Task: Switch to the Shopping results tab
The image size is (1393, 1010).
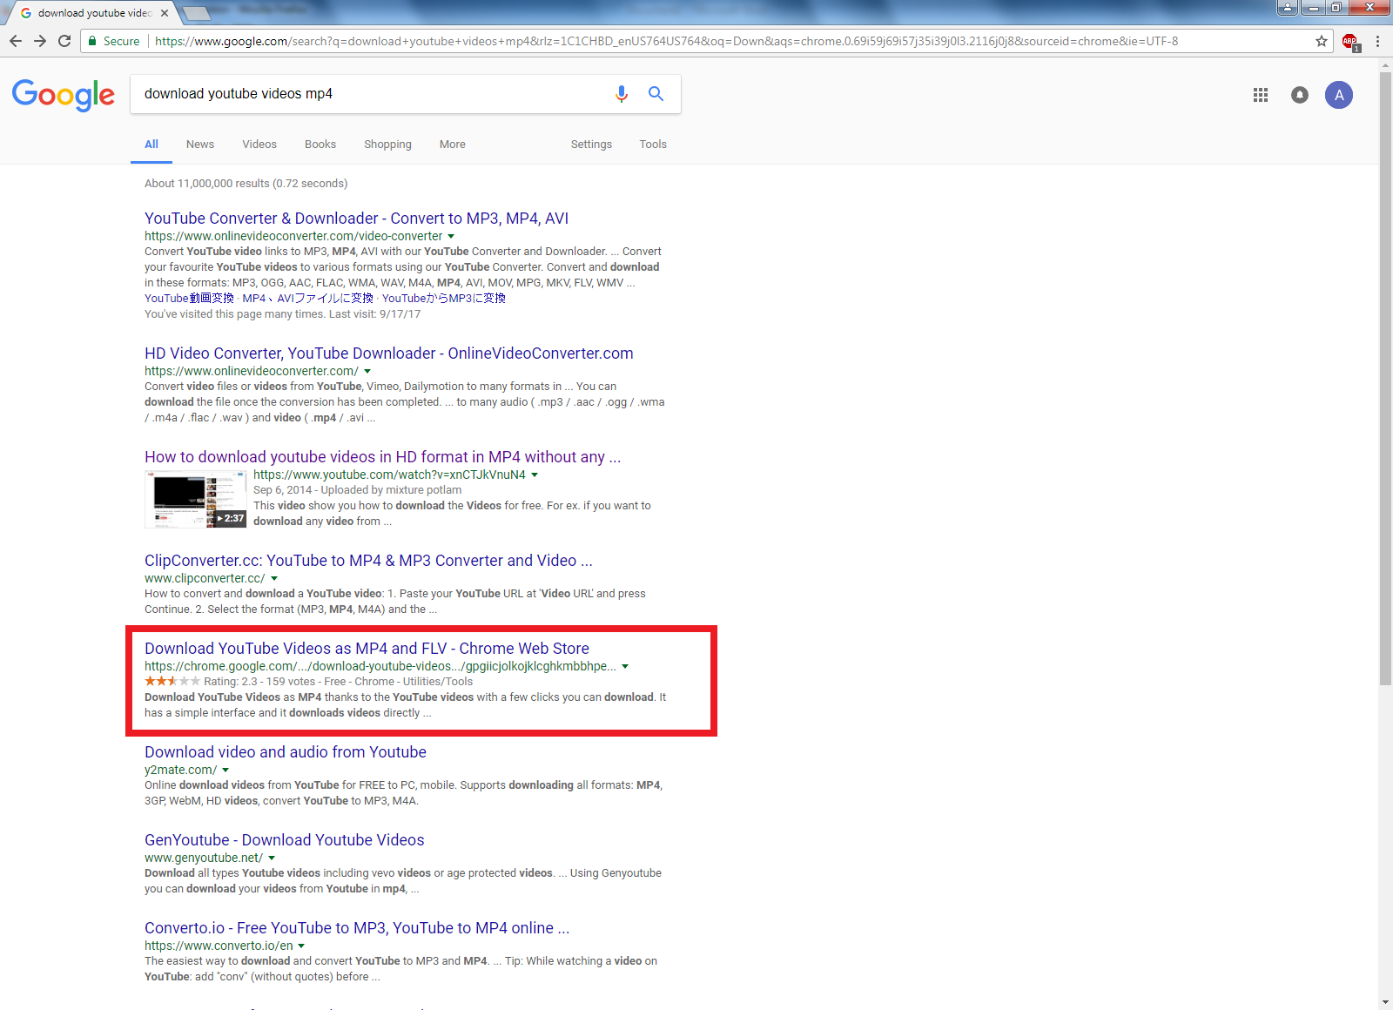Action: (387, 145)
